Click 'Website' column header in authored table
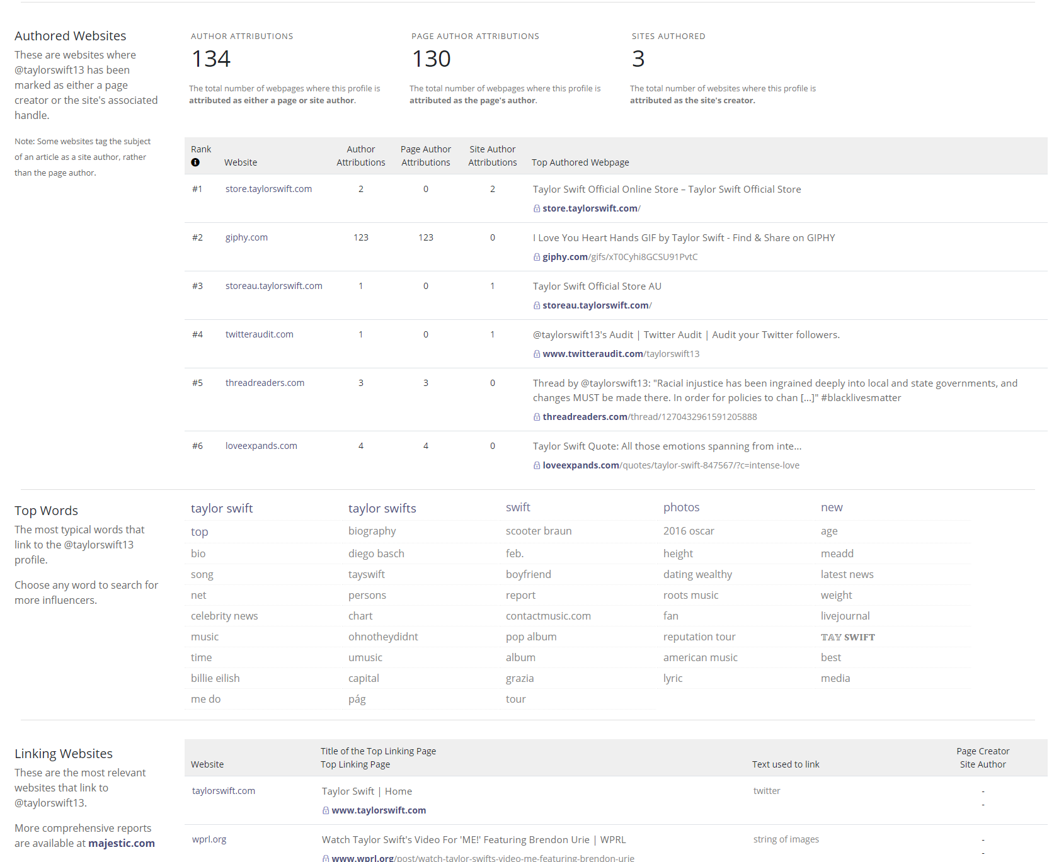This screenshot has height=862, width=1054. [241, 162]
